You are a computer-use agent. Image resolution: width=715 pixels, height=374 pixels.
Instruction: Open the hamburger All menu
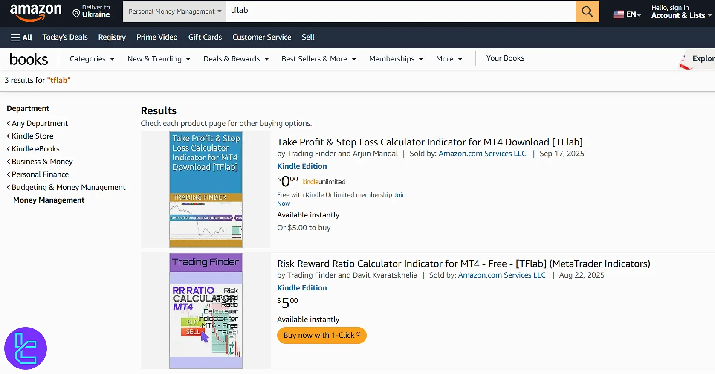pos(21,38)
